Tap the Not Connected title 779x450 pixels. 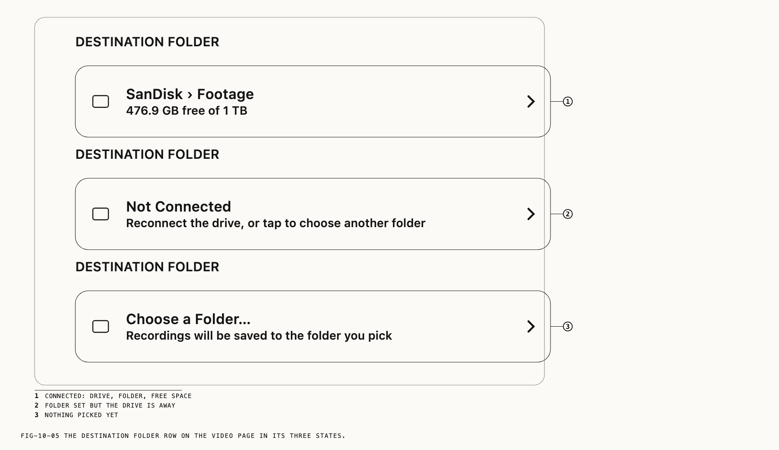[x=178, y=206]
